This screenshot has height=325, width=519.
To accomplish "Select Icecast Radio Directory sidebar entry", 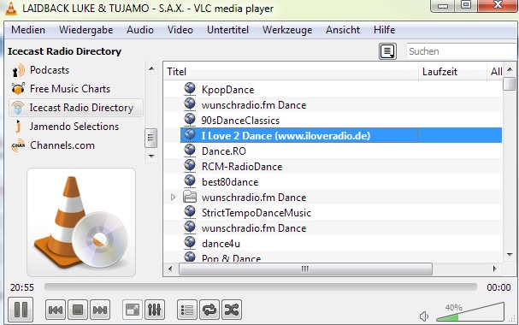I will click(x=76, y=108).
